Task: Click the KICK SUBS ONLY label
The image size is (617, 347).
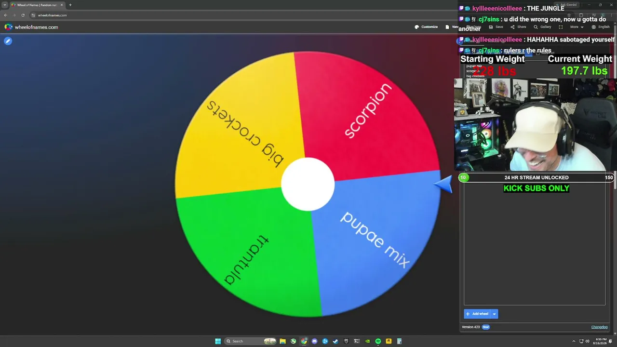Action: [x=537, y=188]
